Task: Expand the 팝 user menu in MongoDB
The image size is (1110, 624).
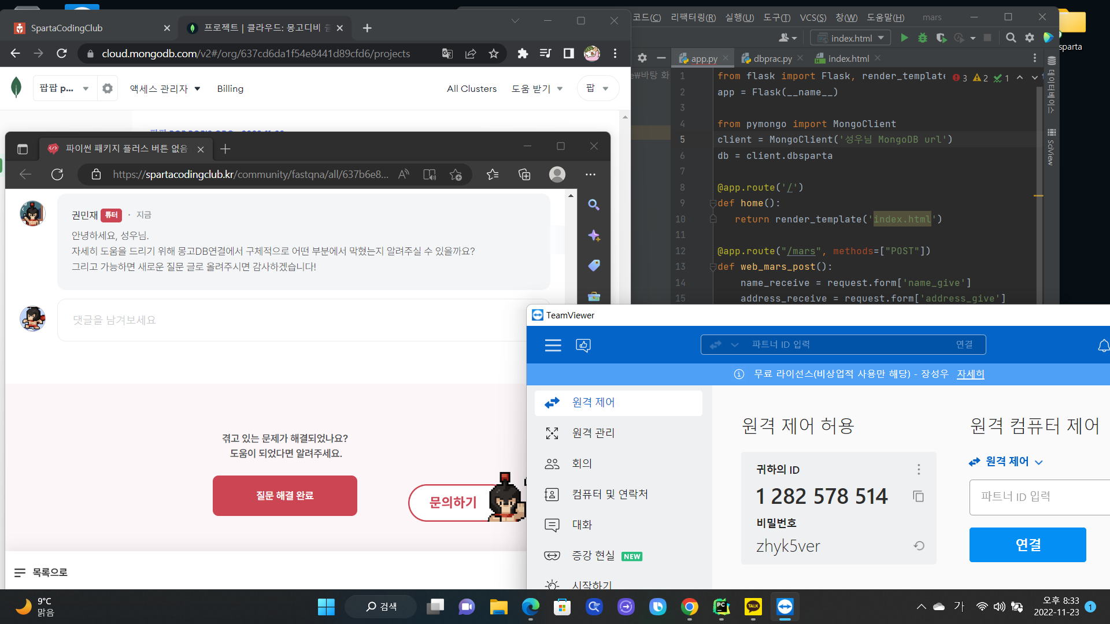Action: click(598, 88)
